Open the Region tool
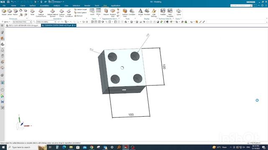 coord(106,12)
